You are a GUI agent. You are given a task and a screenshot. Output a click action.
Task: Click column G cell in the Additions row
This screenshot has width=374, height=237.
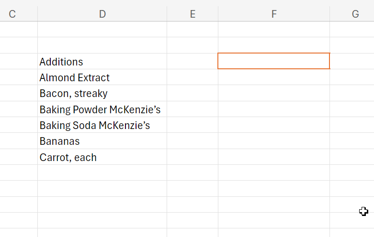[352, 62]
